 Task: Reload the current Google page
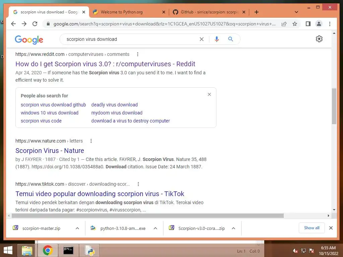tap(35, 24)
